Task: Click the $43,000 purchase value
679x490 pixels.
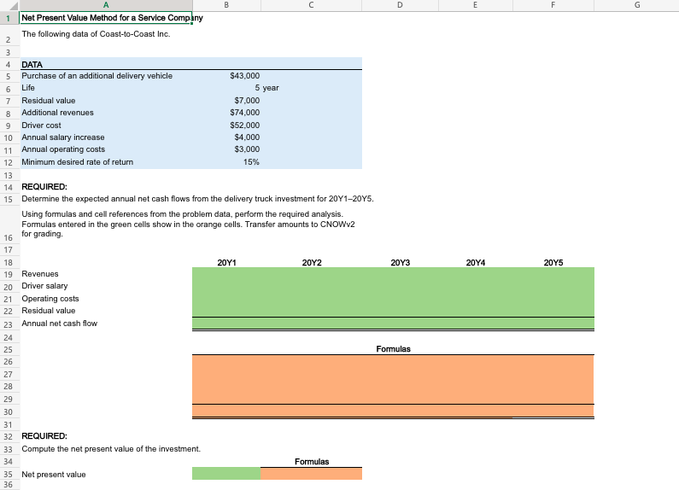Action: [244, 76]
